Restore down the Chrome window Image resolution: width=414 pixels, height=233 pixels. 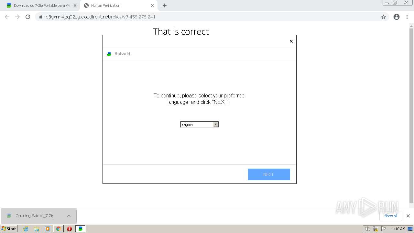pos(395,3)
